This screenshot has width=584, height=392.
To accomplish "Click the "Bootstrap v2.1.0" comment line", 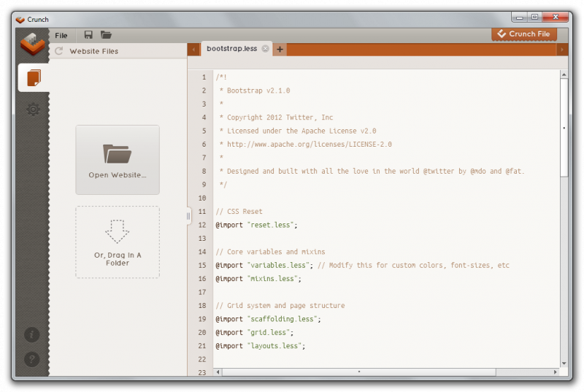I will 255,91.
